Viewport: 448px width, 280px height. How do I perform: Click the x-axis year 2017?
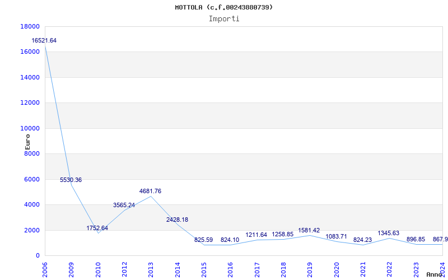pyautogui.click(x=257, y=270)
